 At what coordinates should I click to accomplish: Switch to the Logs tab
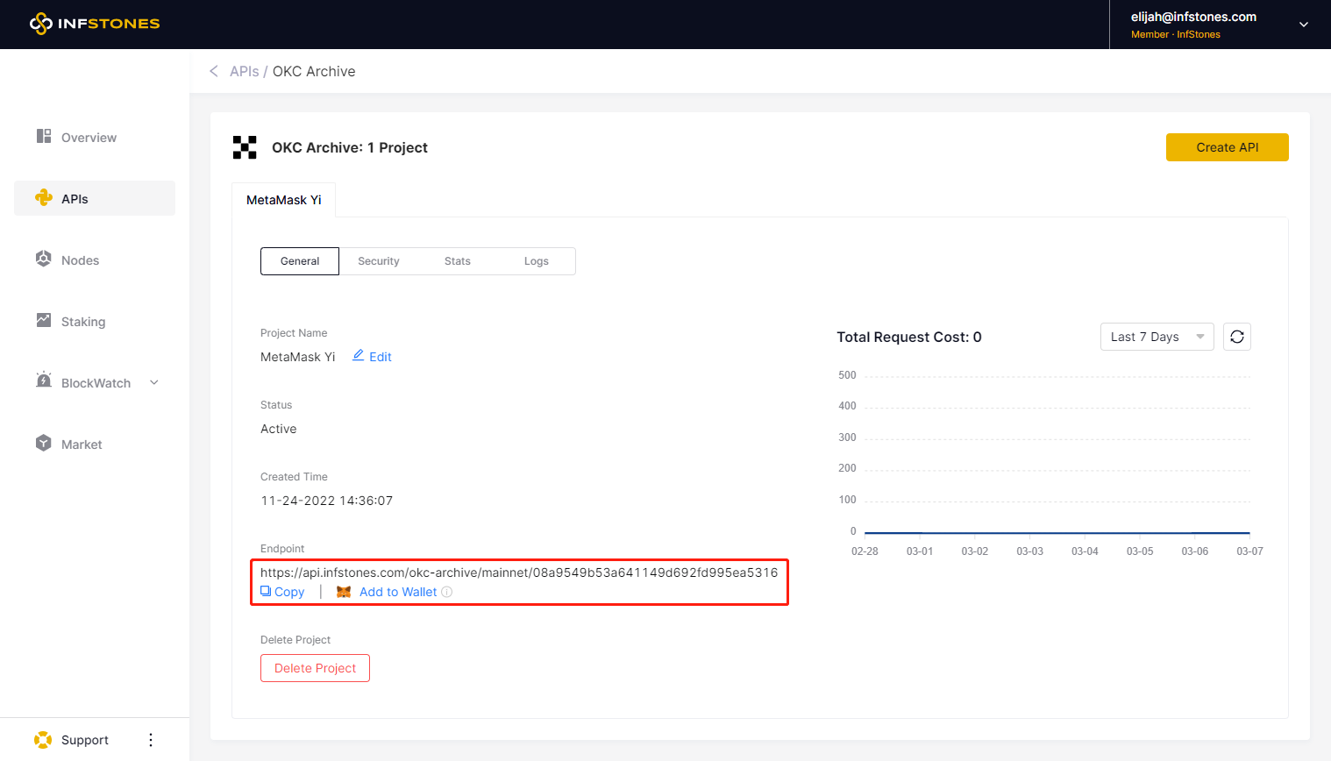pos(537,261)
